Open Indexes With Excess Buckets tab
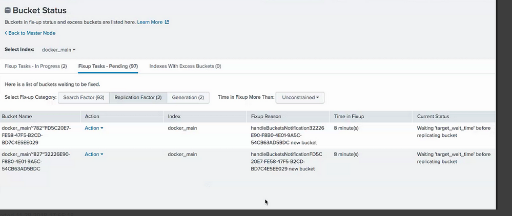512x216 pixels. tap(185, 66)
